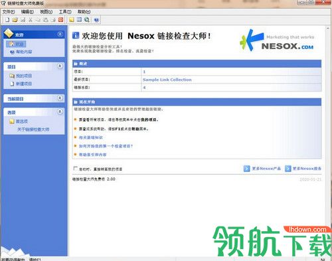This screenshot has height=261, width=332.
Task: Select 新建项目 in the sidebar
Action: 21,84
